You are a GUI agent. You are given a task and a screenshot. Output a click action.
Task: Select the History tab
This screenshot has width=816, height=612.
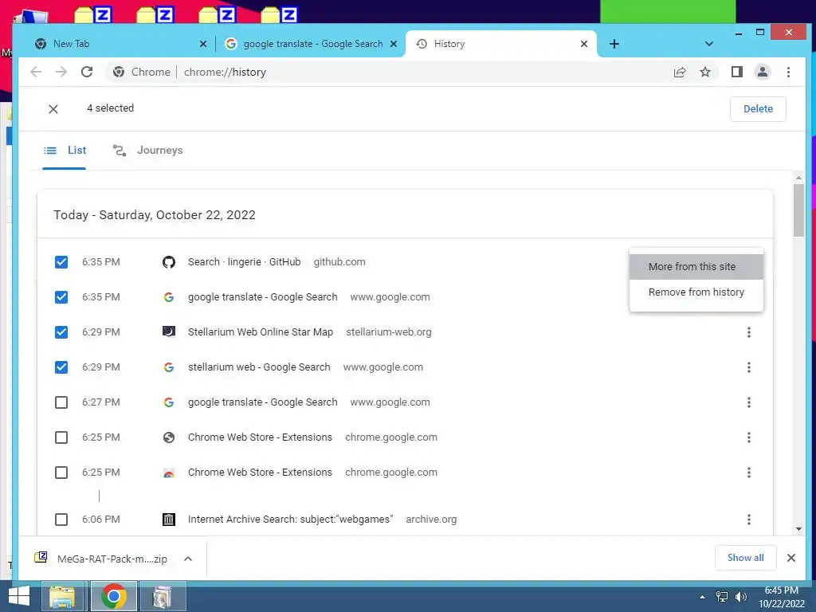click(500, 44)
